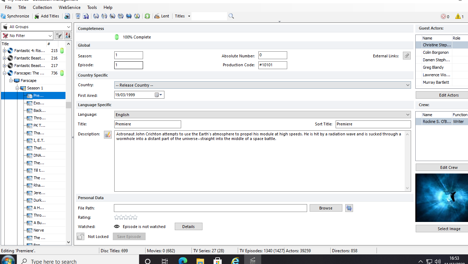Open the All Groups dropdown
Viewport: 468px width, 264px height.
point(37,27)
